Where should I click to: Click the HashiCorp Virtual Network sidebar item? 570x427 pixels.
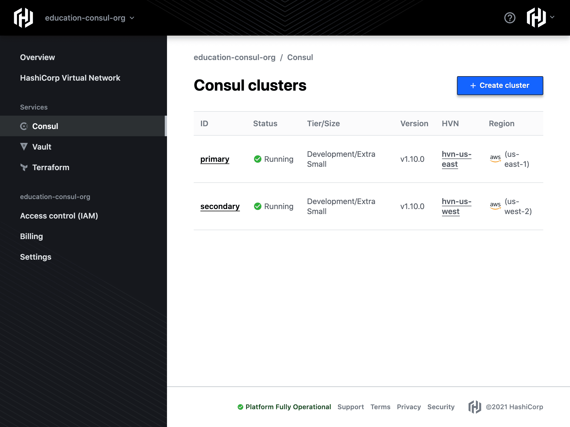tap(70, 78)
